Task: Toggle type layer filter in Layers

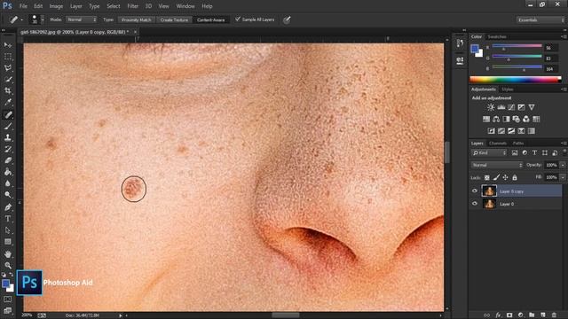Action: pyautogui.click(x=534, y=153)
